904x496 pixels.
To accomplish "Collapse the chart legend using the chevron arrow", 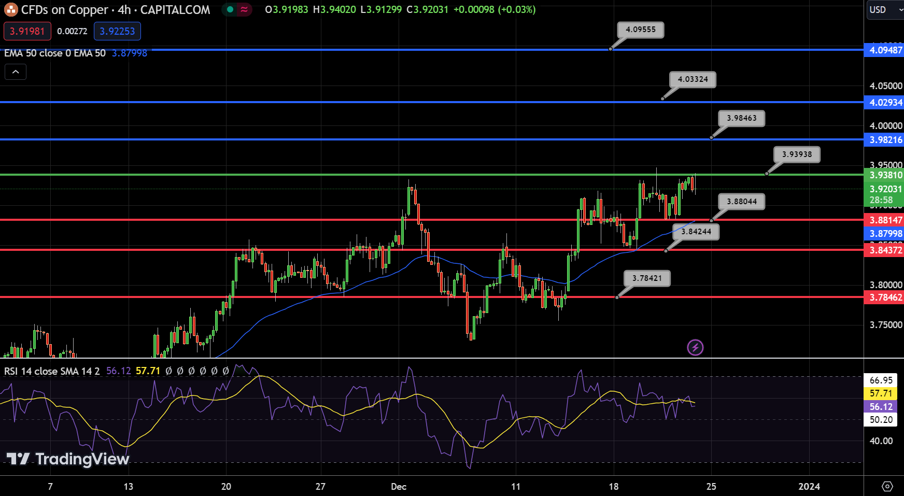I will coord(16,72).
